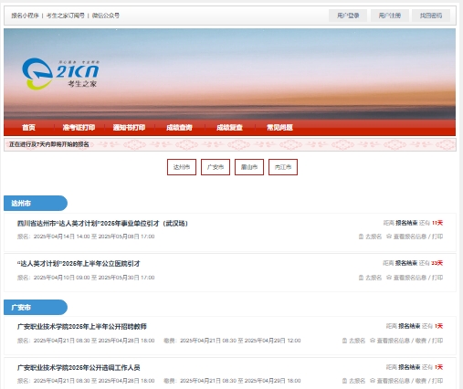Open 广安职业技术学院2025年上半年公开招聘教师 title
463x389 pixels.
click(x=82, y=327)
